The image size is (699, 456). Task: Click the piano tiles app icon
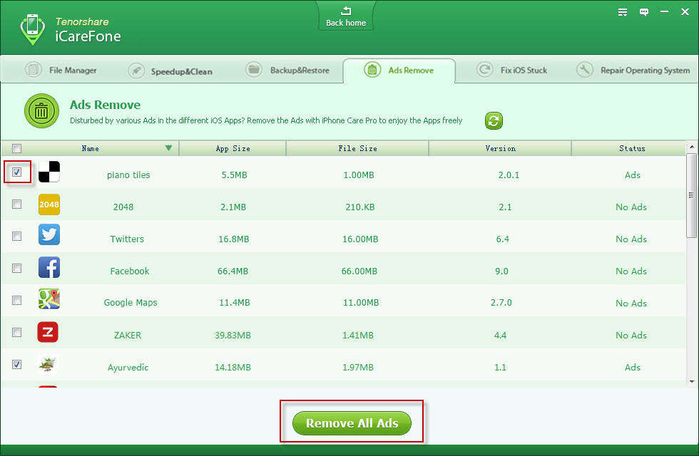[x=49, y=172]
